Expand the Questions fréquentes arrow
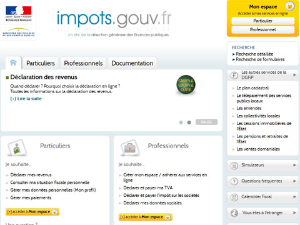 tap(294, 181)
